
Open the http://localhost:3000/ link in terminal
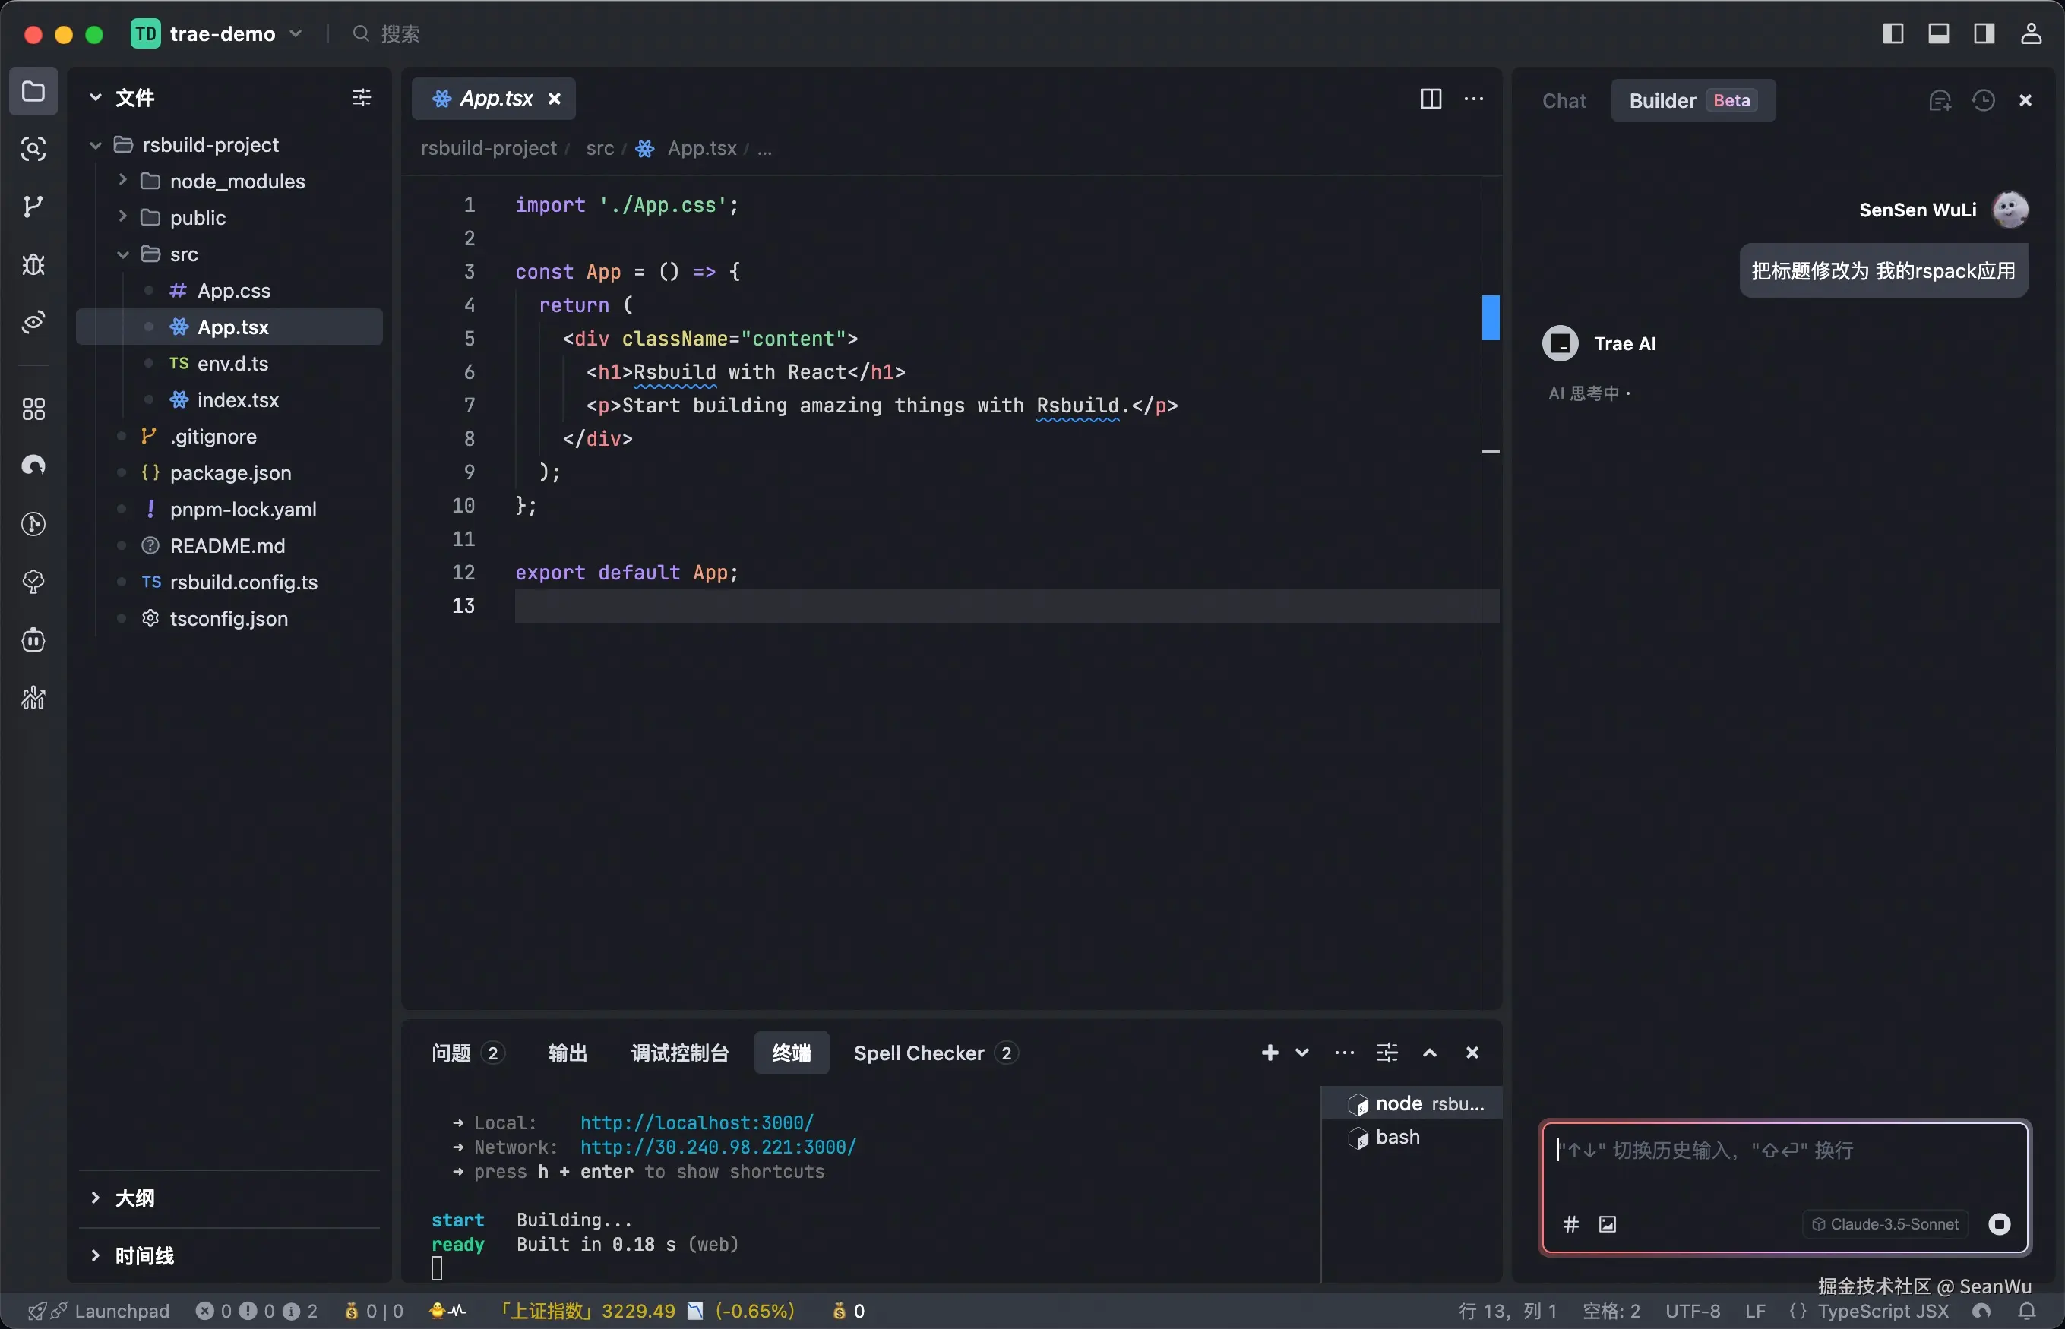click(696, 1122)
